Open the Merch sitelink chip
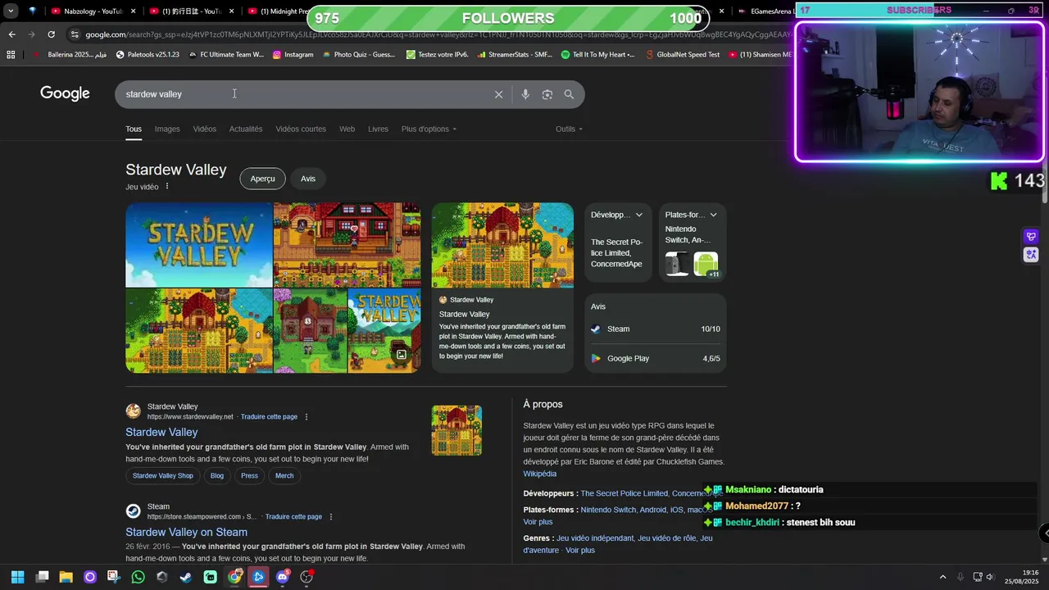 pos(284,476)
